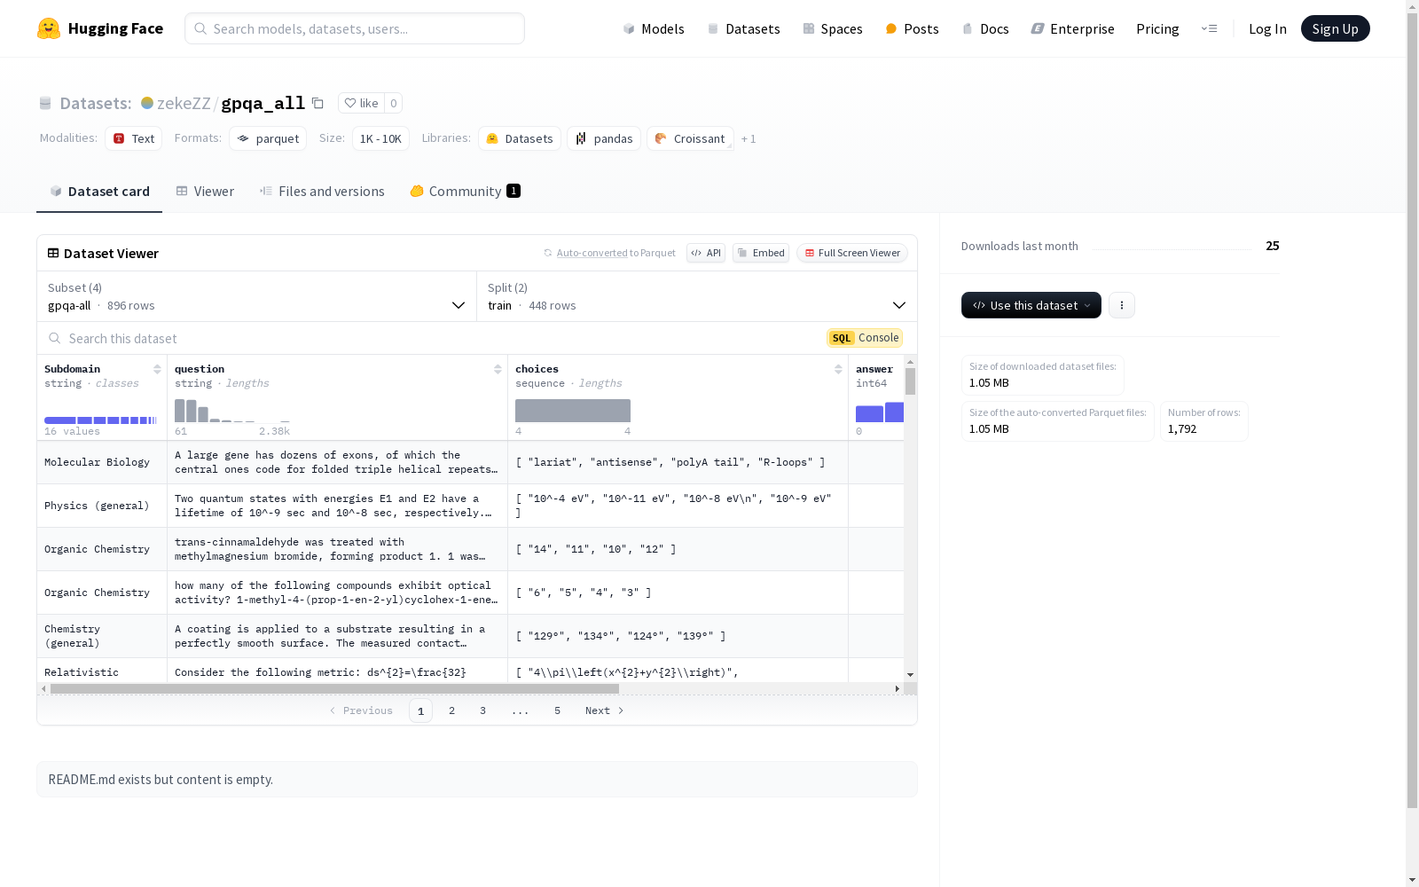Click the Hugging Face logo

point(99,28)
